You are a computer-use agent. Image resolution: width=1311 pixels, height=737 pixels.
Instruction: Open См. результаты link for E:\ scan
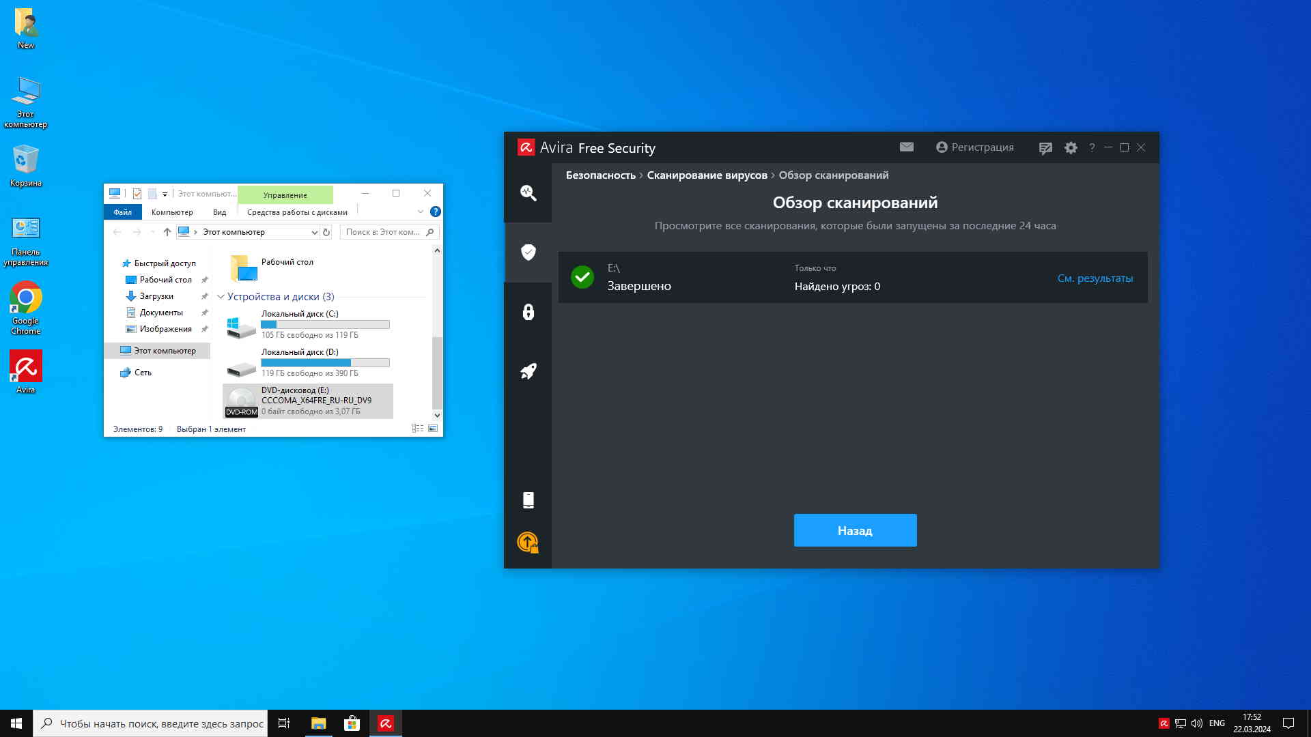tap(1095, 278)
